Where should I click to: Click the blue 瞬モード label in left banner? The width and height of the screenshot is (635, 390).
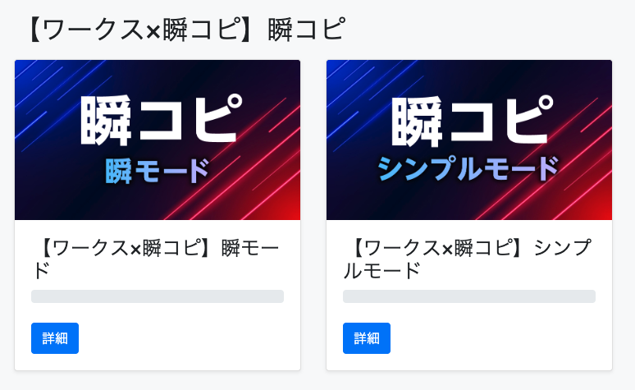158,171
